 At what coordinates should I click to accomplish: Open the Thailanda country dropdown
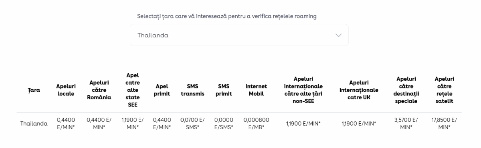239,35
